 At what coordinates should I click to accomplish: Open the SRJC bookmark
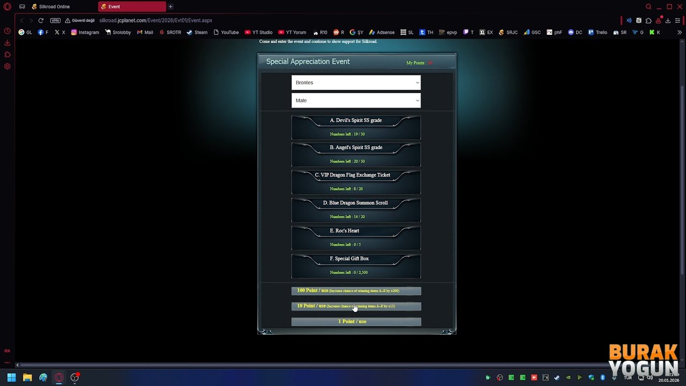(x=508, y=32)
